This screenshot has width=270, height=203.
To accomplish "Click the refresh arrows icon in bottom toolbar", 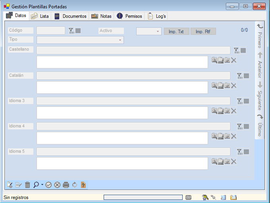I will click(x=74, y=185).
